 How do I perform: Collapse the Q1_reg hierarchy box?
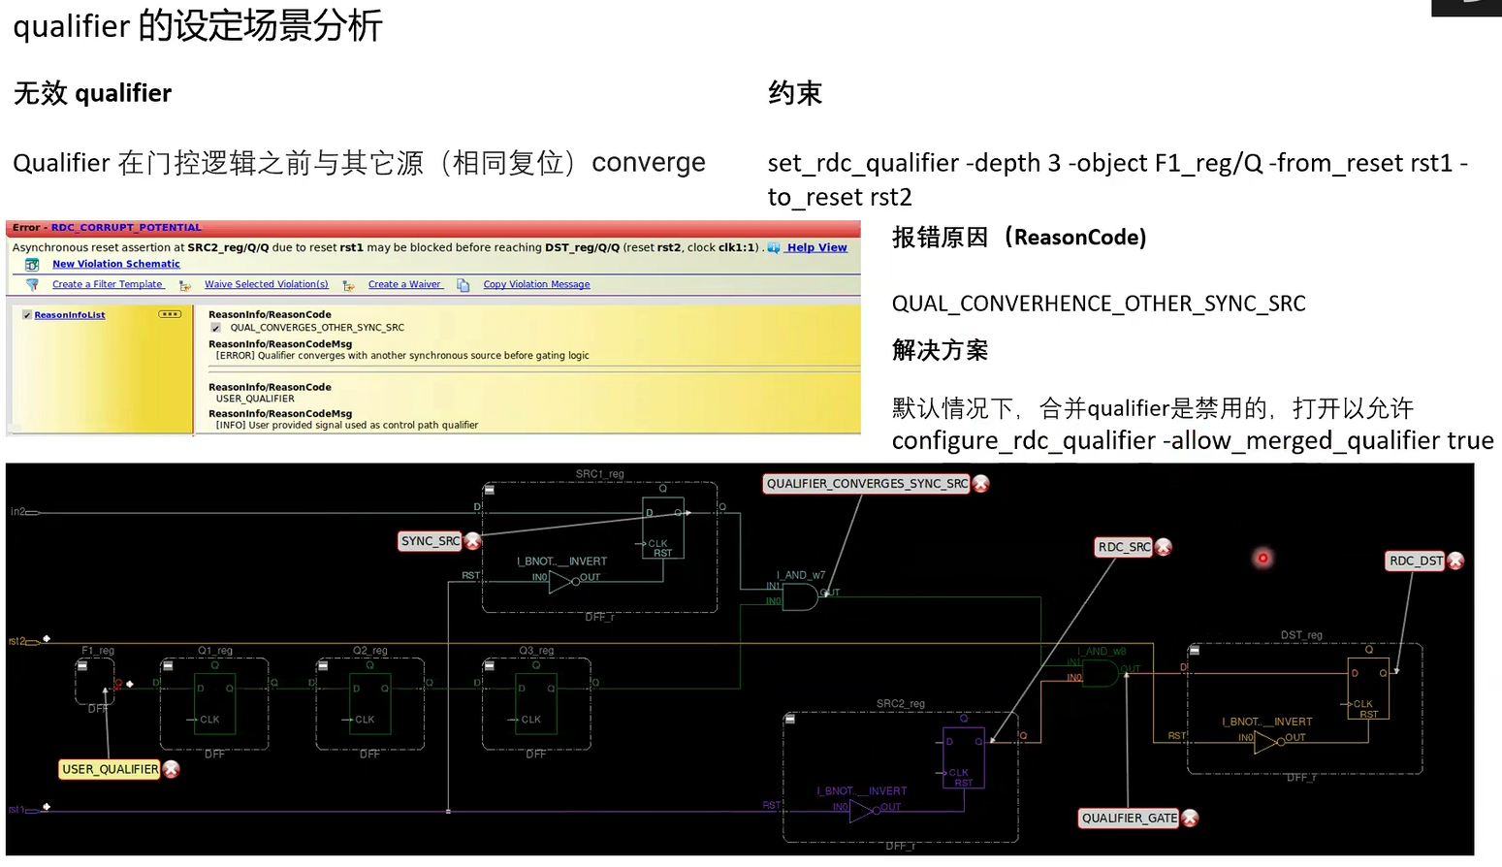168,666
